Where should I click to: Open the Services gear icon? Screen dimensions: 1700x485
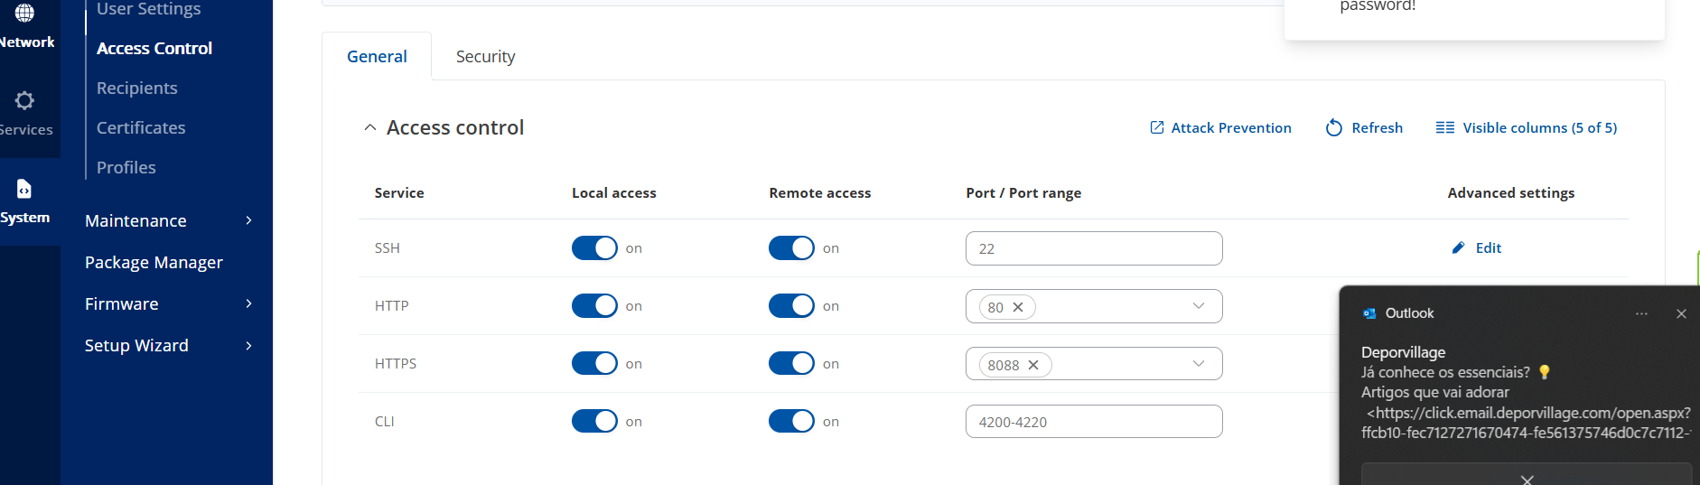tap(24, 100)
